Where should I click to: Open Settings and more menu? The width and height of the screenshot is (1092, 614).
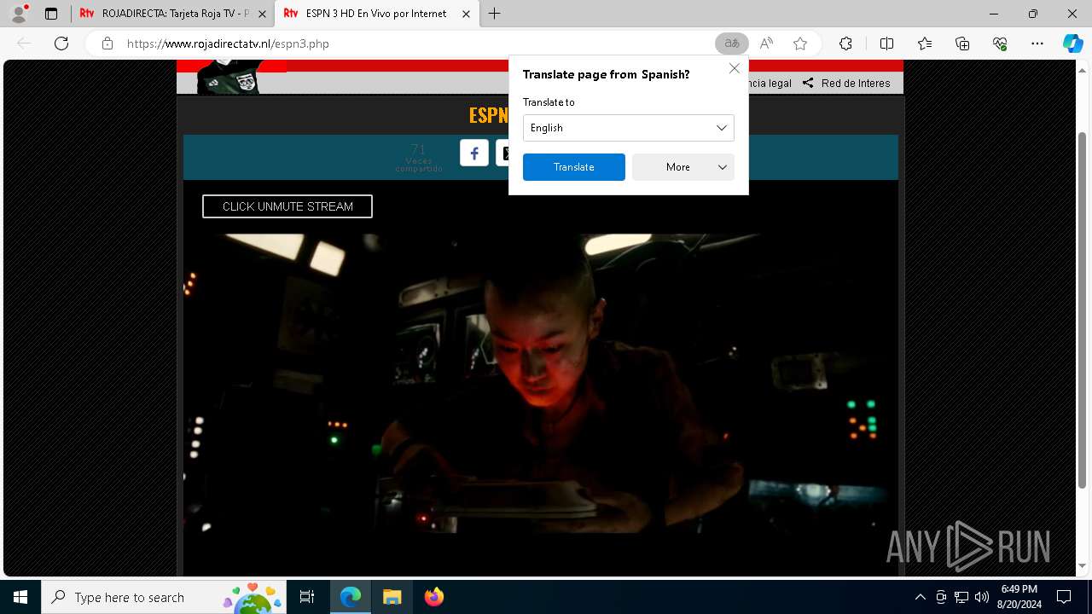[1037, 43]
